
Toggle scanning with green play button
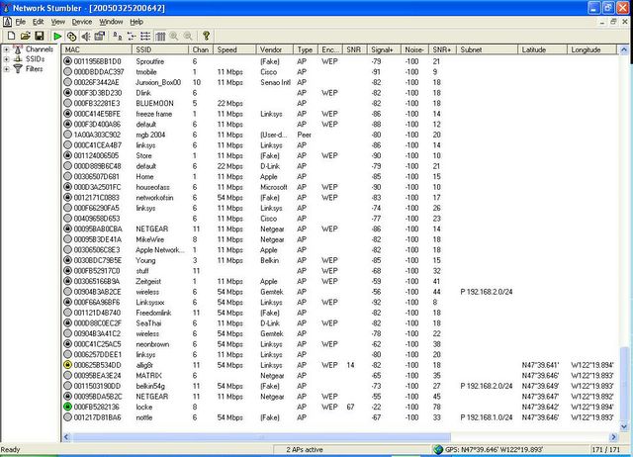coord(57,37)
